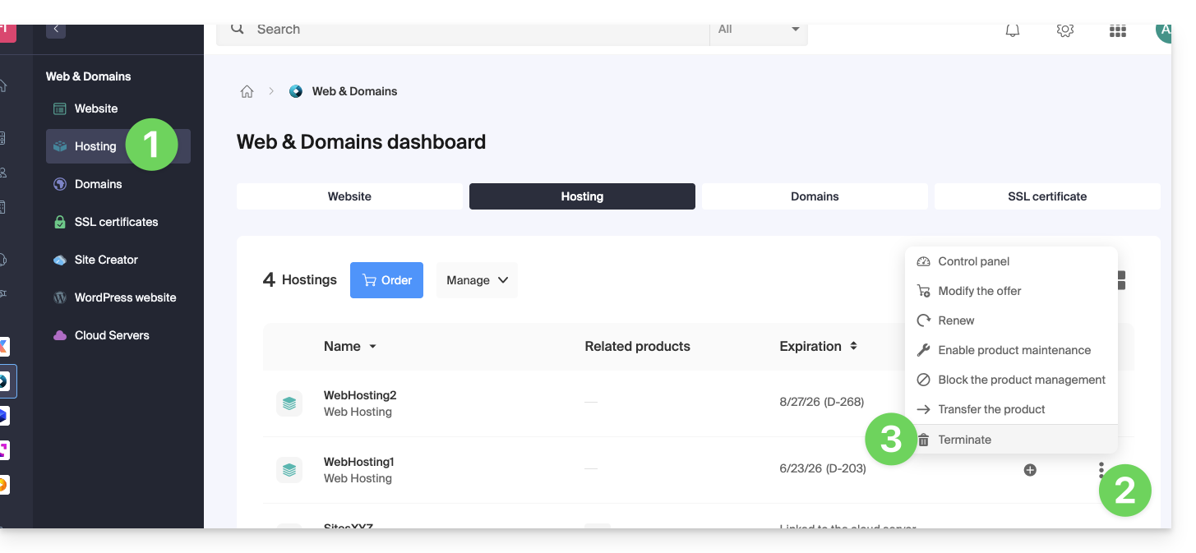The width and height of the screenshot is (1196, 553).
Task: Click the blue Order button
Action: 386,280
